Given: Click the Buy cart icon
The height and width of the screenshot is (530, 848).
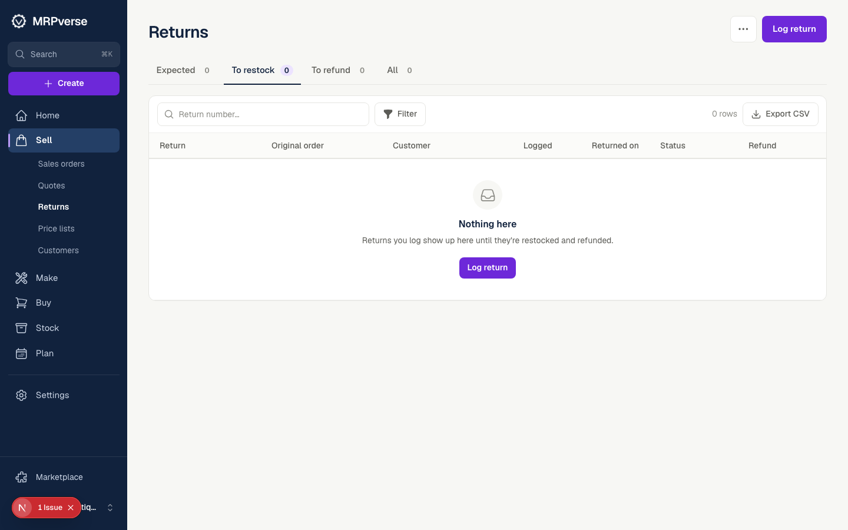Looking at the screenshot, I should tap(21, 303).
